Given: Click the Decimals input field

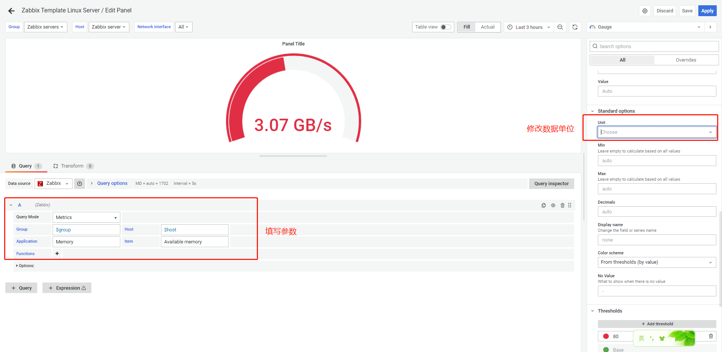Looking at the screenshot, I should point(657,212).
